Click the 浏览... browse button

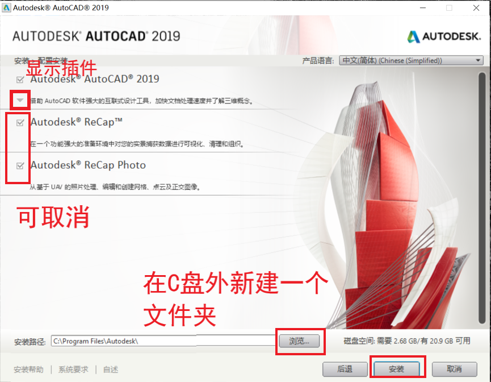pos(299,341)
